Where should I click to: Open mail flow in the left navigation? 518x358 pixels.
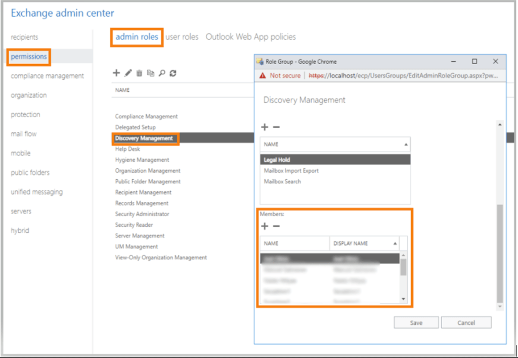point(24,134)
